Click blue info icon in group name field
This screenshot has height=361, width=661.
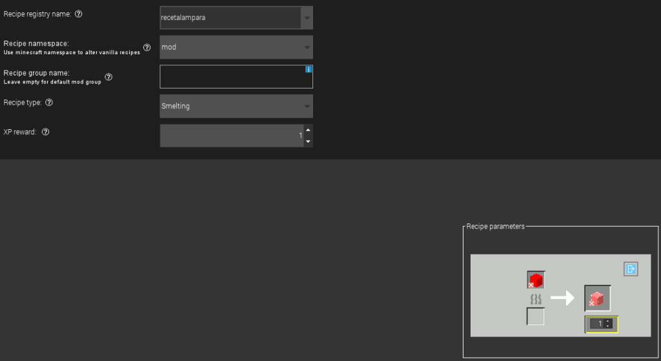point(309,69)
